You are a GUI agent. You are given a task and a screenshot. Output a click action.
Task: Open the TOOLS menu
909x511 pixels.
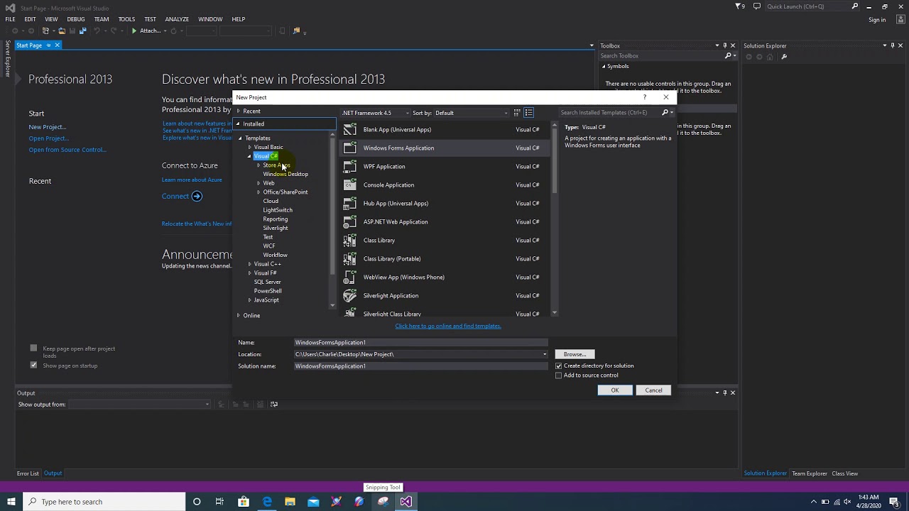click(126, 19)
